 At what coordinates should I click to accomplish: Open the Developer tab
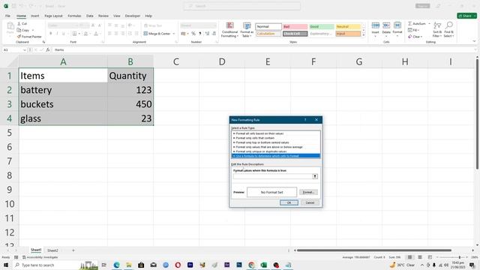(133, 16)
